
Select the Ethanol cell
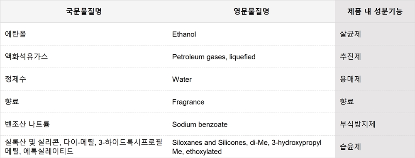pos(251,34)
